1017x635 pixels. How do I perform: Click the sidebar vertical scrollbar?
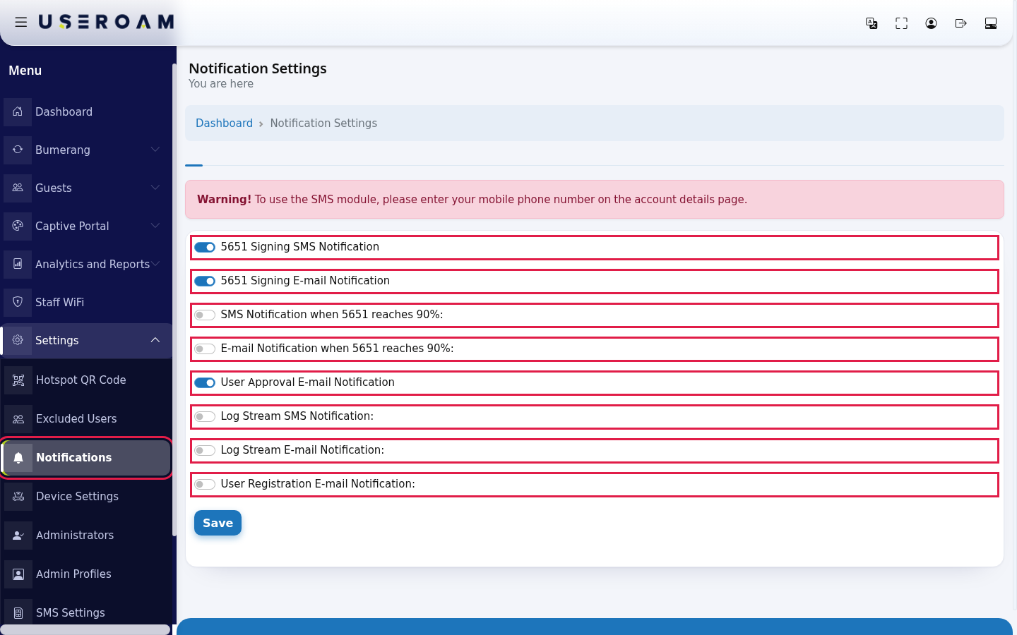tap(174, 300)
